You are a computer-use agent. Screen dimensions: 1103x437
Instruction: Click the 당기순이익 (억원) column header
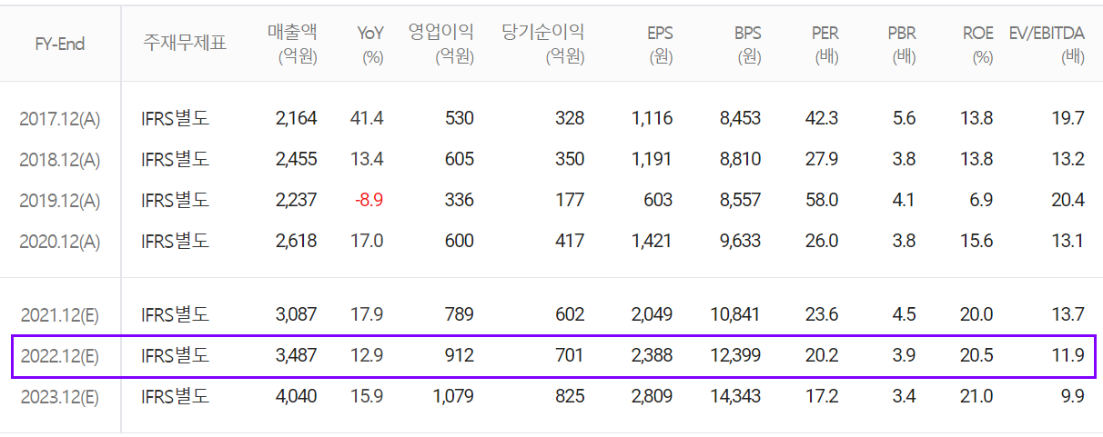click(543, 44)
